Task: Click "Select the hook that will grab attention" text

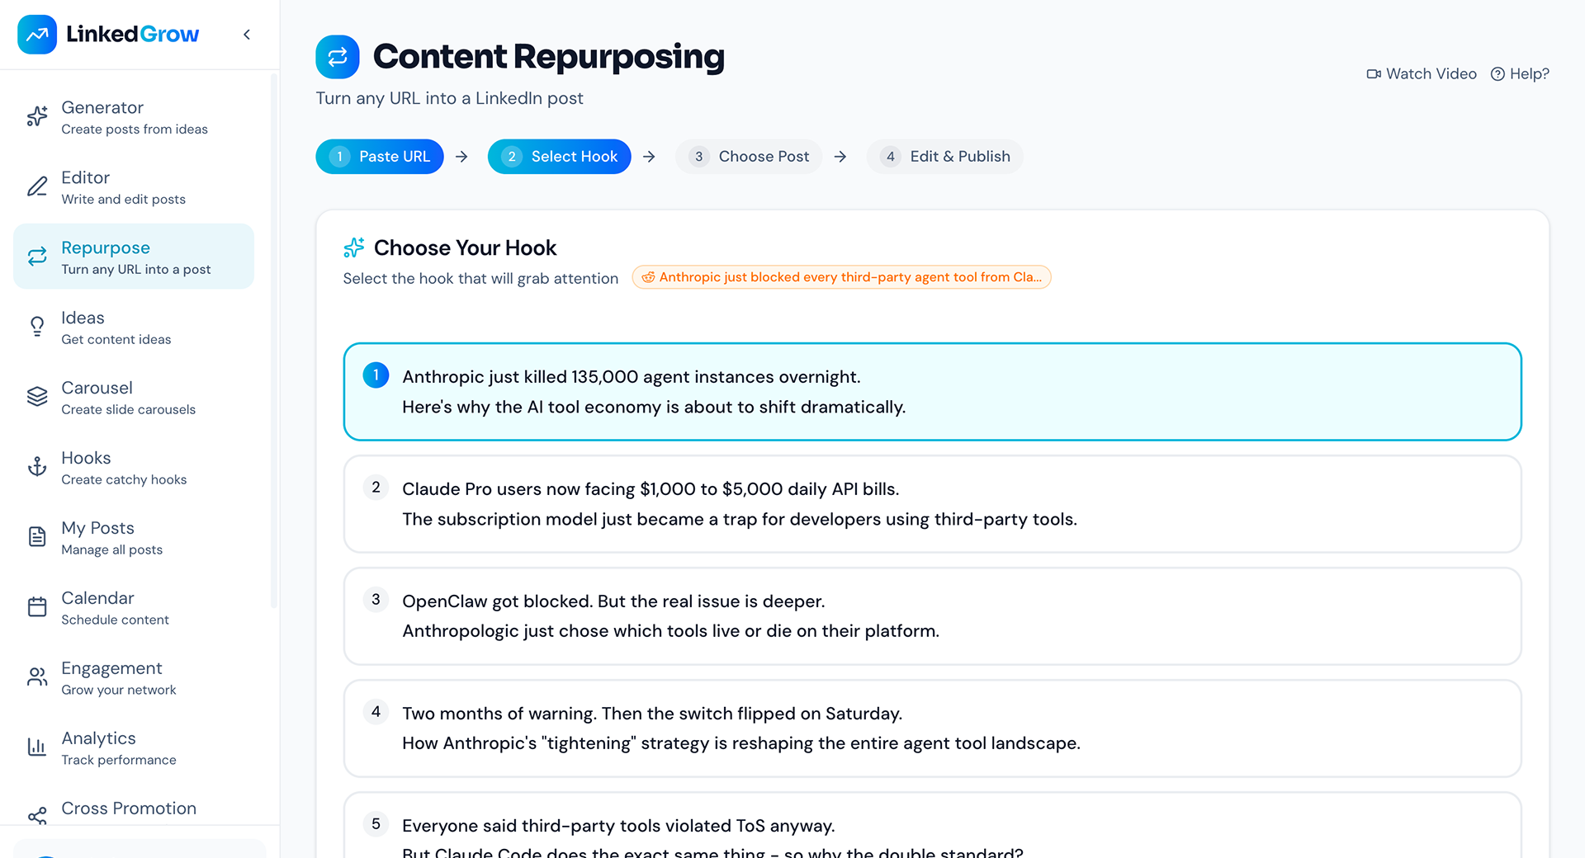Action: pyautogui.click(x=480, y=279)
